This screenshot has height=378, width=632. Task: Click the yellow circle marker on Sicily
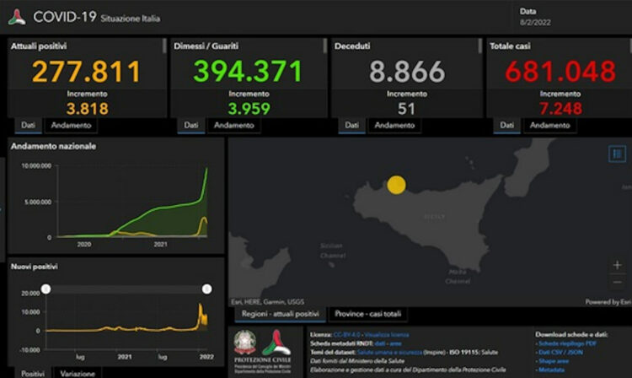point(396,185)
